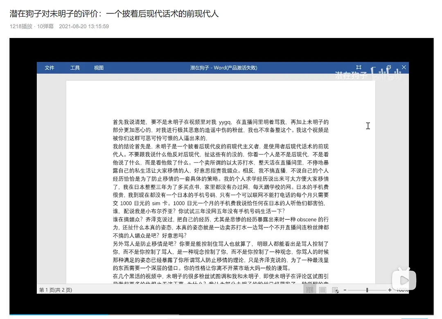Viewport: 442px width, 319px height.
Task: Click the first paragraph of document text
Action: click(221, 130)
